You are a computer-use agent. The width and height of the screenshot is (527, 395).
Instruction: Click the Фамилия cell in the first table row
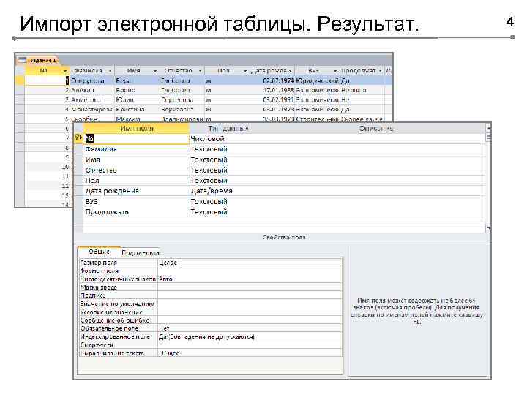pyautogui.click(x=91, y=81)
